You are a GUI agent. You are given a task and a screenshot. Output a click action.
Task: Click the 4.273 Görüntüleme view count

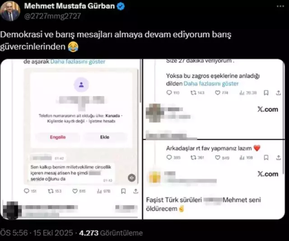(x=111, y=233)
